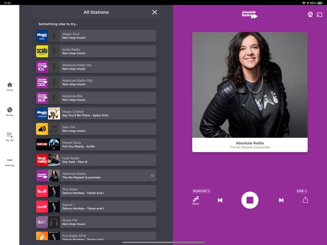Close the All Stations panel
This screenshot has width=327, height=245.
pos(155,12)
